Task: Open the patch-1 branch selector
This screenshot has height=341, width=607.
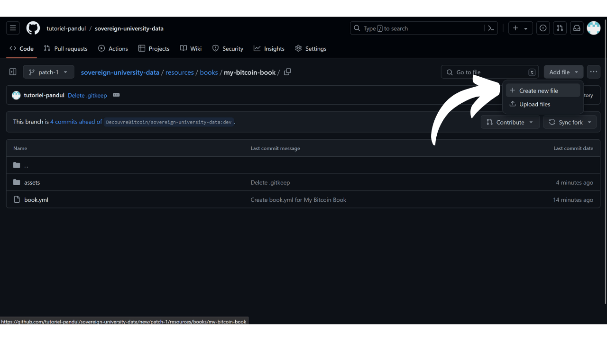Action: coord(48,72)
